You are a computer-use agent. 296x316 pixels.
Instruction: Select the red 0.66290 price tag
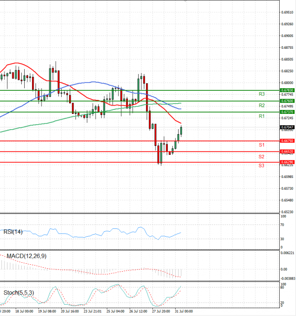pos(287,162)
